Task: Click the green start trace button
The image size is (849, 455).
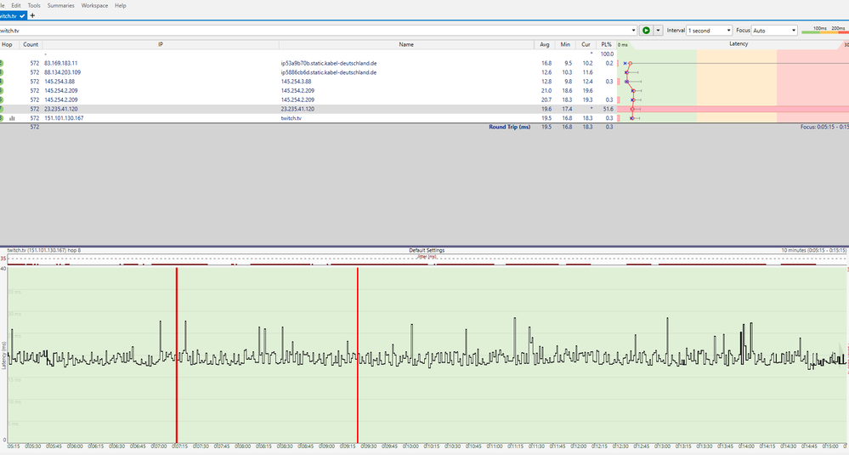Action: point(646,31)
